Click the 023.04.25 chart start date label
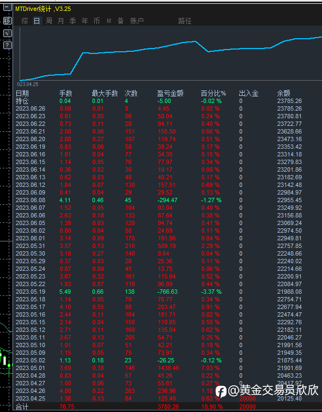322x412 pixels. click(x=28, y=84)
